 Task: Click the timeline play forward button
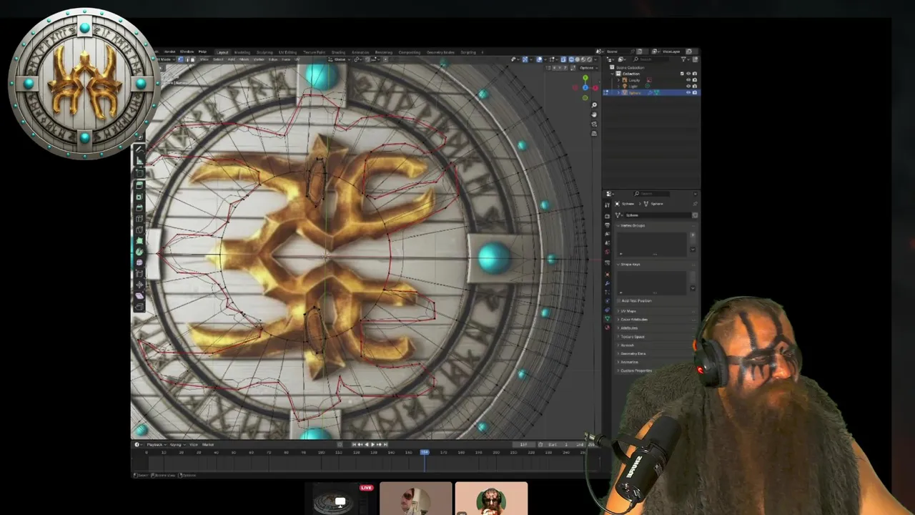tap(372, 444)
